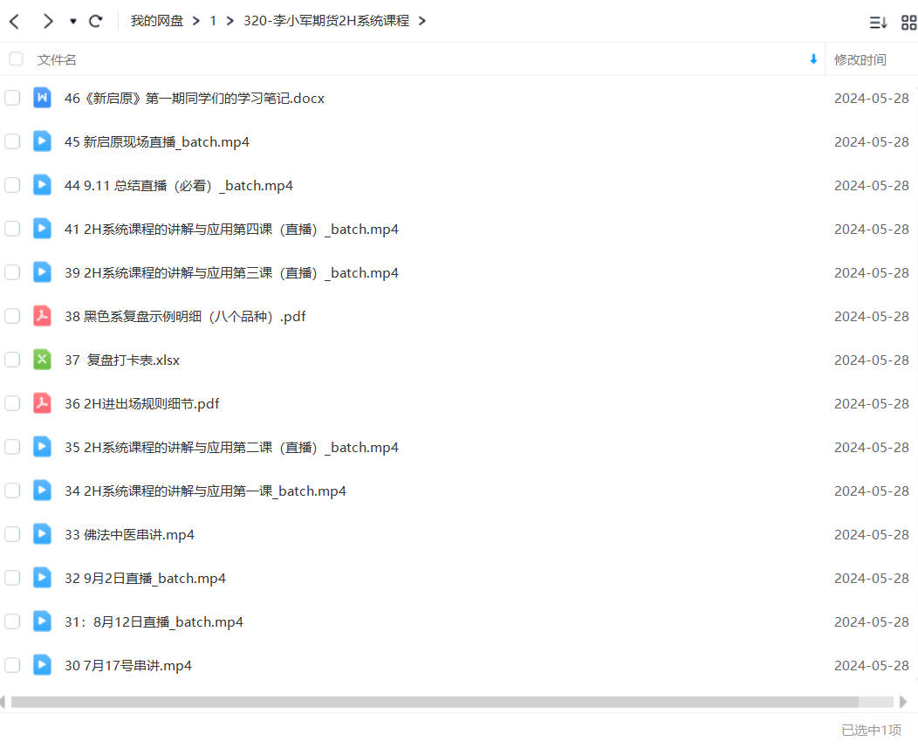Click the horizontal scrollbar thumb

click(435, 702)
